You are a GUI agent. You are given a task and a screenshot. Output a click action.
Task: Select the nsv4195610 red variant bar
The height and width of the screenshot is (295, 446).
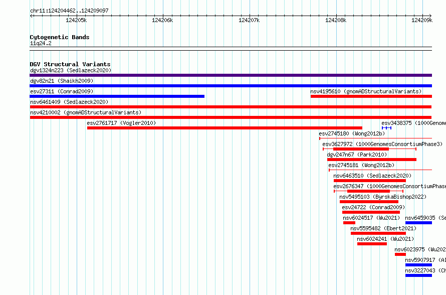pyautogui.click(x=371, y=96)
